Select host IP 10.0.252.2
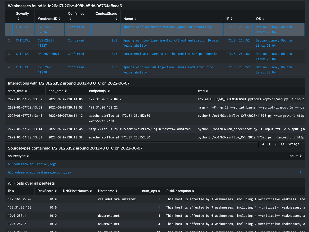 click(x=17, y=224)
